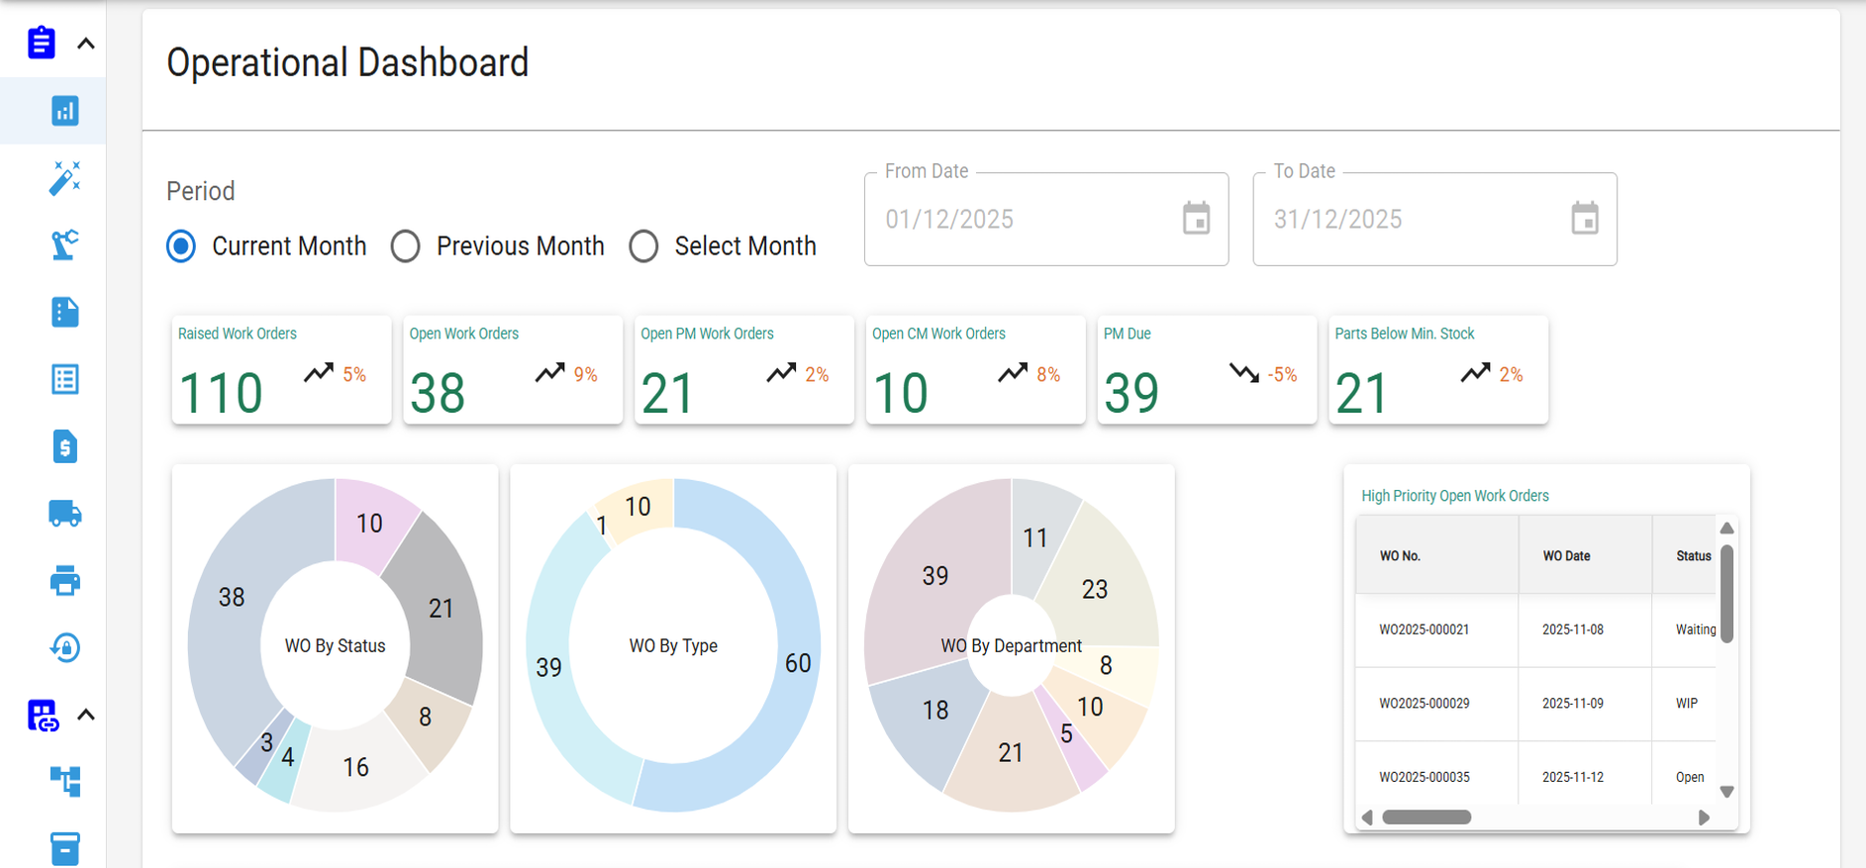Screen dimensions: 1866x868
Task: Click the table's horizontal scrollbar thumb
Action: click(x=1426, y=818)
